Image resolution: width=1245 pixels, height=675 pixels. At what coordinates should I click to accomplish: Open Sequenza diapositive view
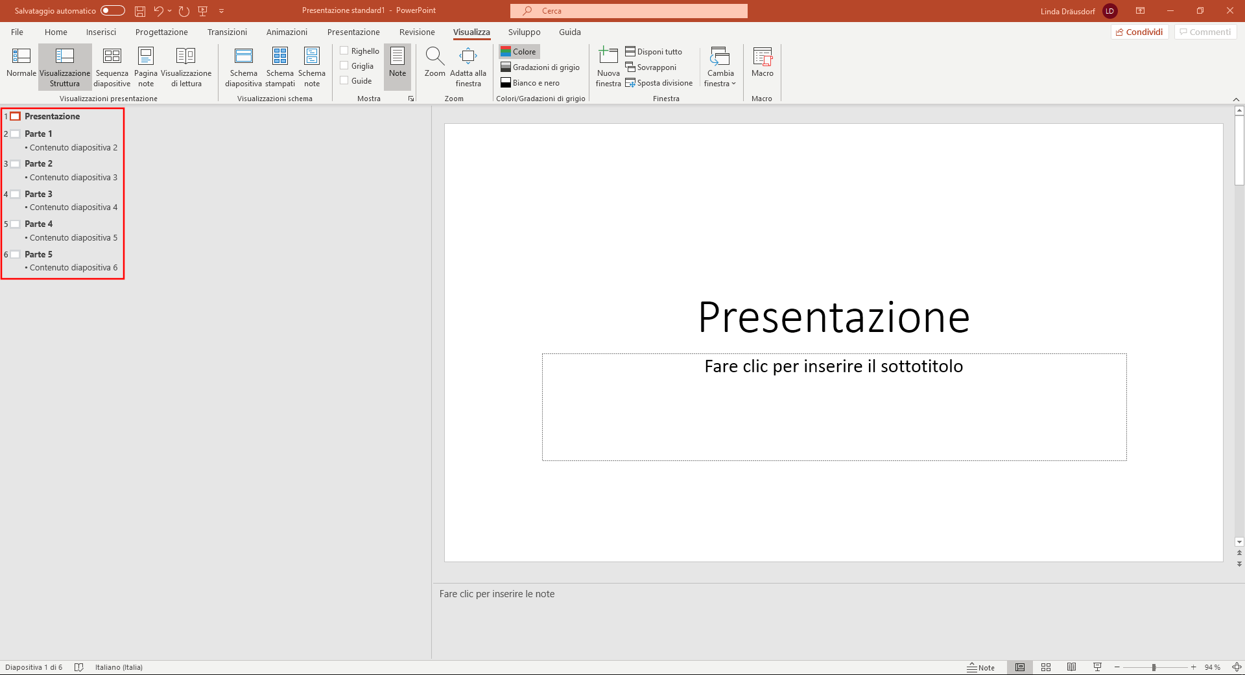(x=112, y=67)
